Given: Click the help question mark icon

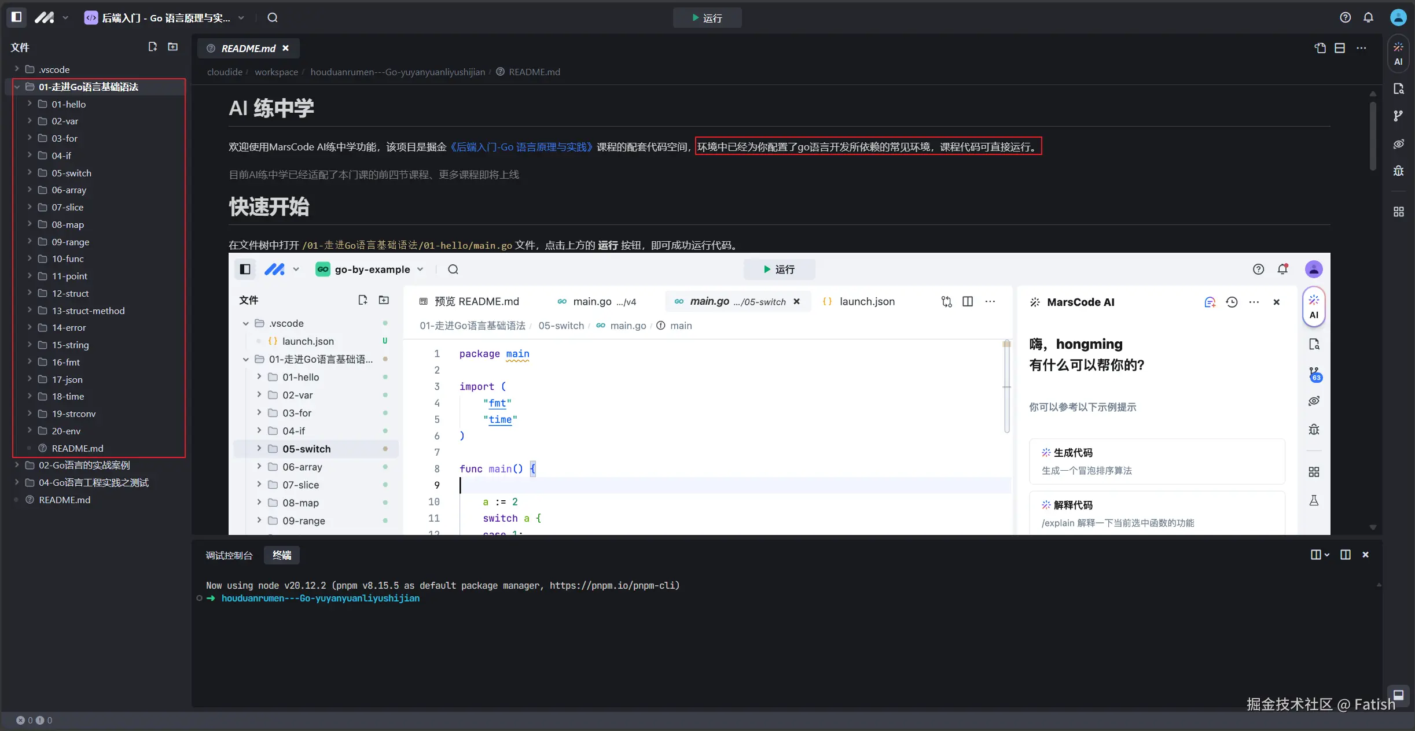Looking at the screenshot, I should click(1345, 18).
